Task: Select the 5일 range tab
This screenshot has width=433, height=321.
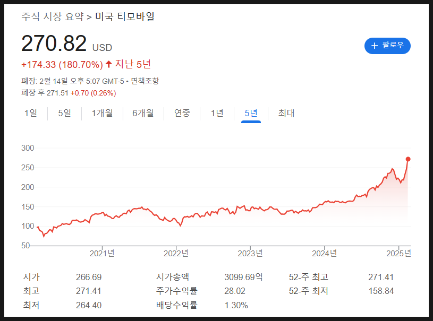Action: 64,113
